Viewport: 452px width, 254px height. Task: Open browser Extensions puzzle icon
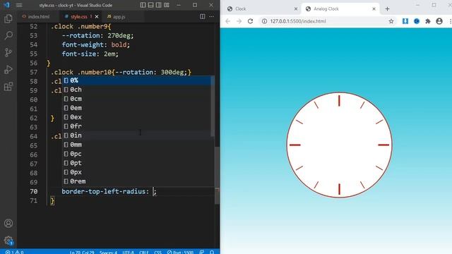coord(428,21)
